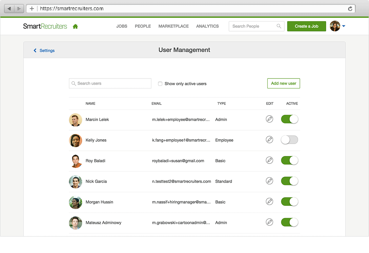Expand the profile dropdown arrow

(344, 26)
